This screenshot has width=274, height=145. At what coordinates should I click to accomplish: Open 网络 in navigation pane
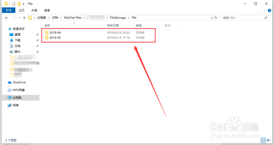click(x=16, y=105)
